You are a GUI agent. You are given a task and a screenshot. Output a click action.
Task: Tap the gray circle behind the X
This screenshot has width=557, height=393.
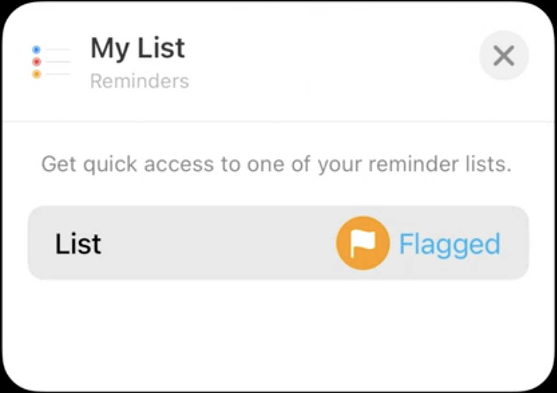point(503,56)
